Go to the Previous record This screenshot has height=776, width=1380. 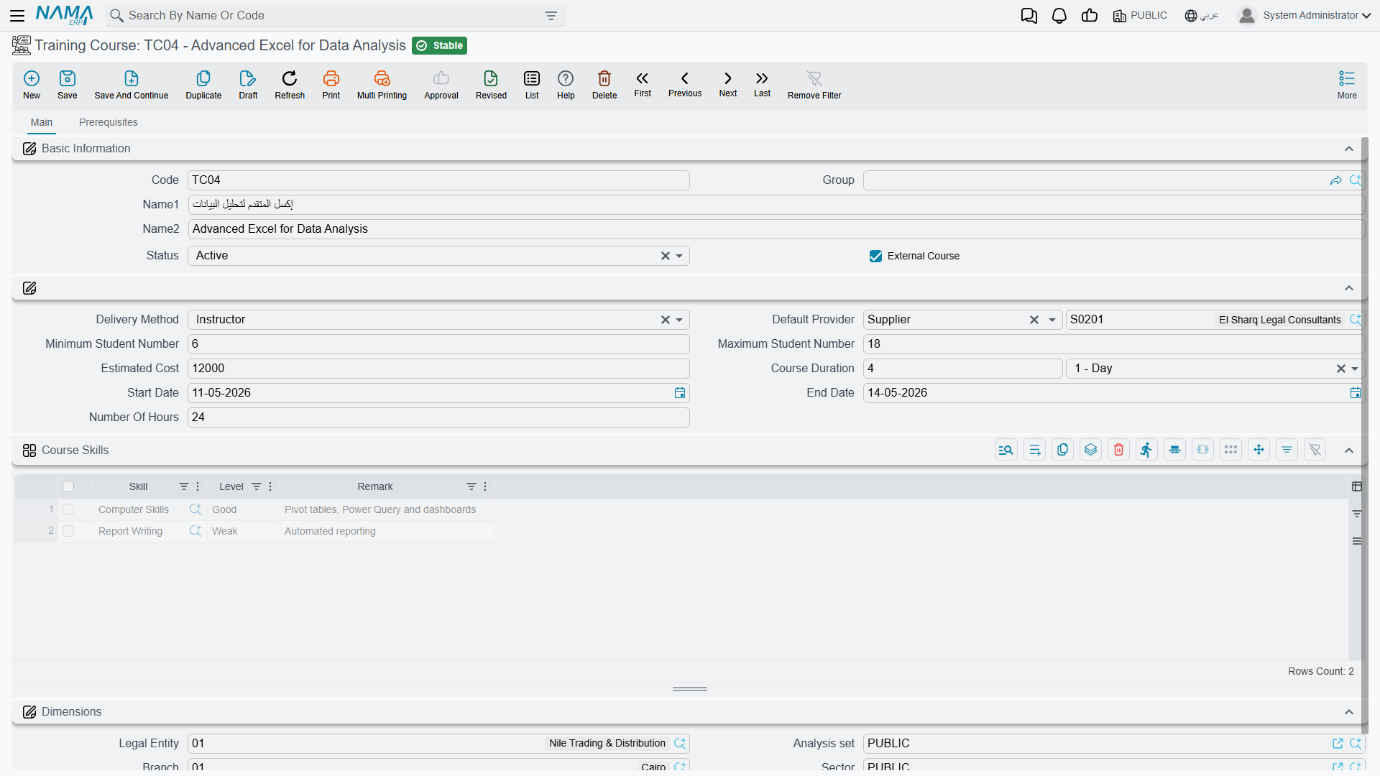(x=685, y=84)
